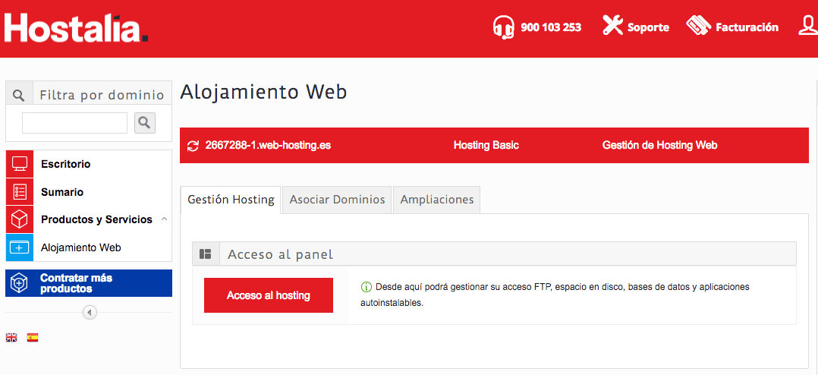This screenshot has height=375, width=818.
Task: Click the Soporte wrench tools icon
Action: tap(613, 25)
